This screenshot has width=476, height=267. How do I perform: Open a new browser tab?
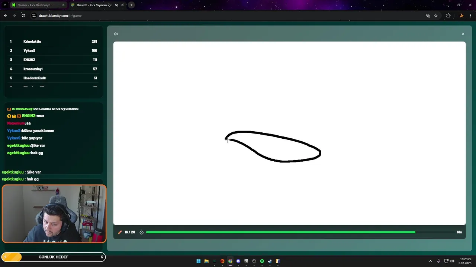click(x=131, y=5)
